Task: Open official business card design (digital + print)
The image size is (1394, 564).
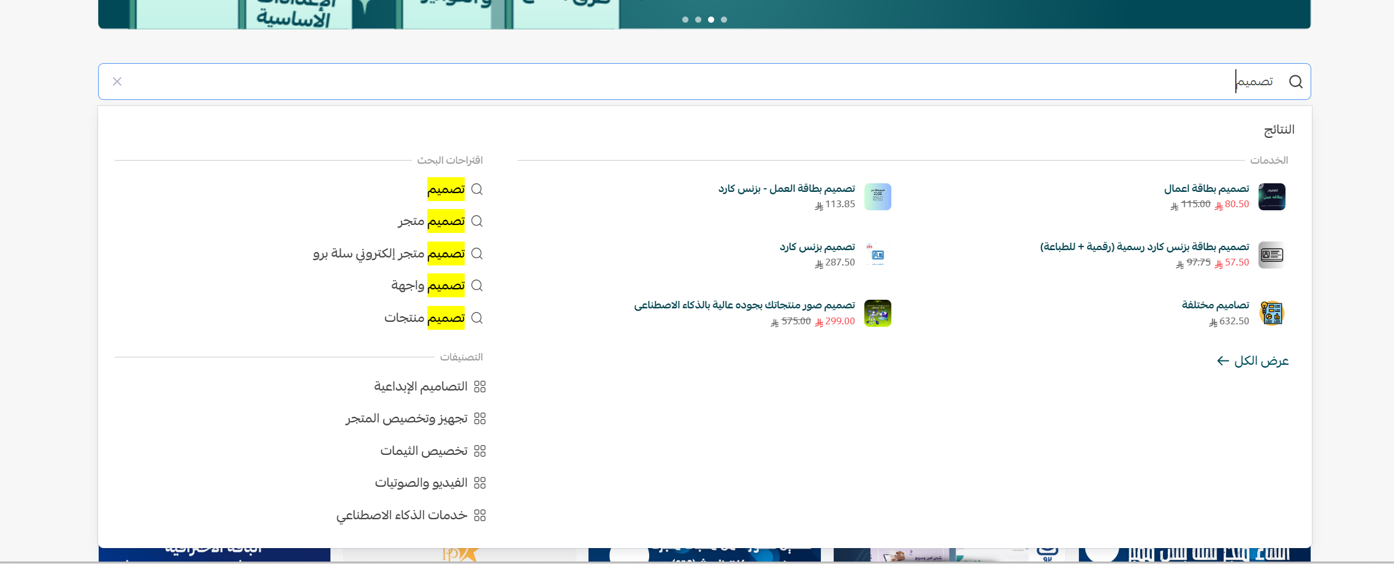Action: [x=1145, y=247]
